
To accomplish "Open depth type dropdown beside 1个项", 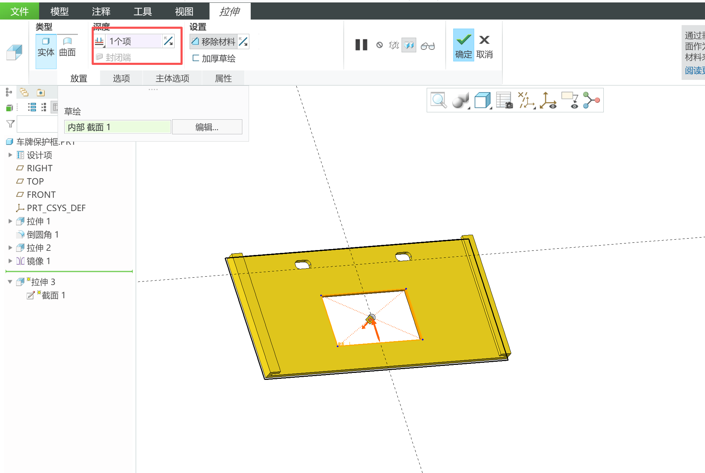I will tap(100, 42).
